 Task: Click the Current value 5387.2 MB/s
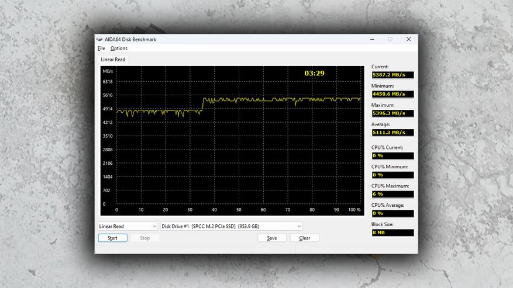(x=393, y=75)
